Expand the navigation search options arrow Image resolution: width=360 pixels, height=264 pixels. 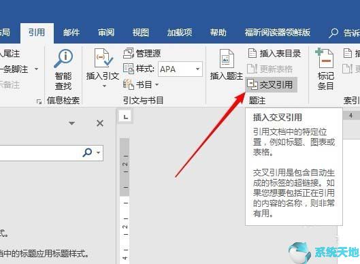[x=99, y=152]
